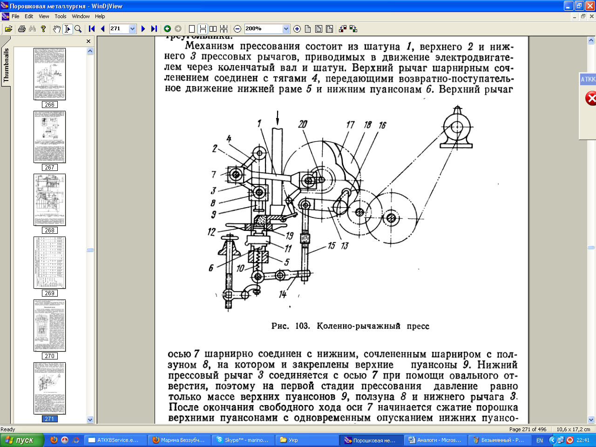Image resolution: width=596 pixels, height=447 pixels.
Task: Jump to the last page
Action: coord(154,29)
